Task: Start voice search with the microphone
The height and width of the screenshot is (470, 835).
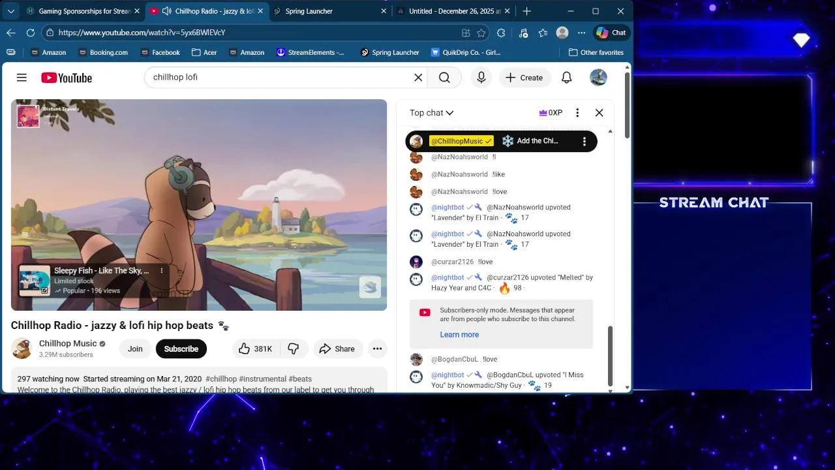Action: (x=481, y=78)
